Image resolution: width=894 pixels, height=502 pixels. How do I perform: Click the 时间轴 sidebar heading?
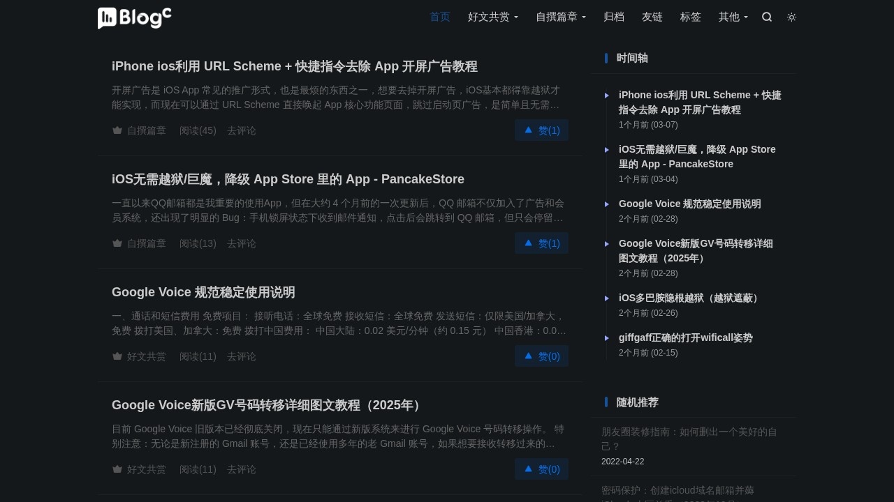632,58
